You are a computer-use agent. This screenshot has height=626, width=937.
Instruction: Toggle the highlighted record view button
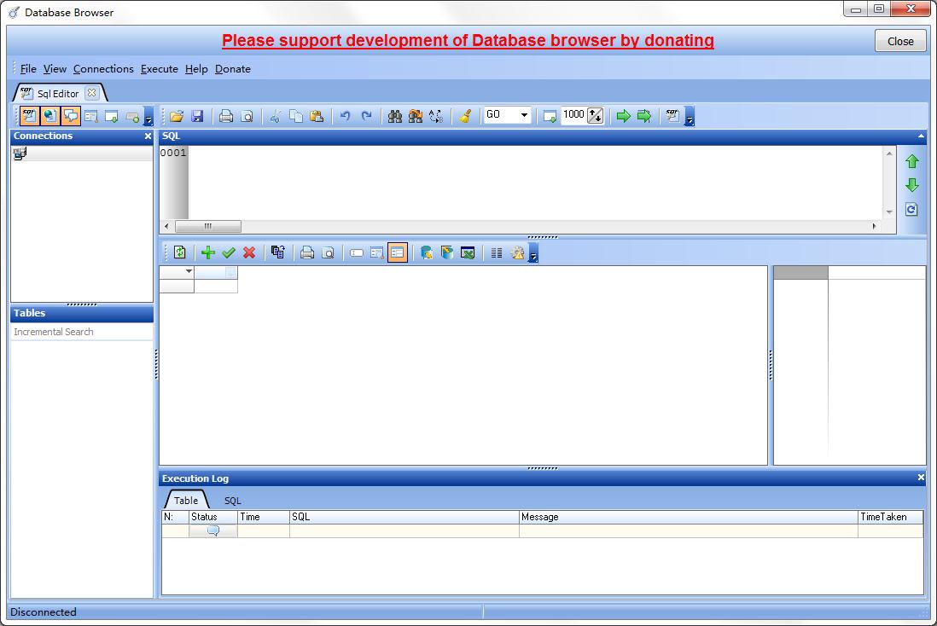pos(398,252)
